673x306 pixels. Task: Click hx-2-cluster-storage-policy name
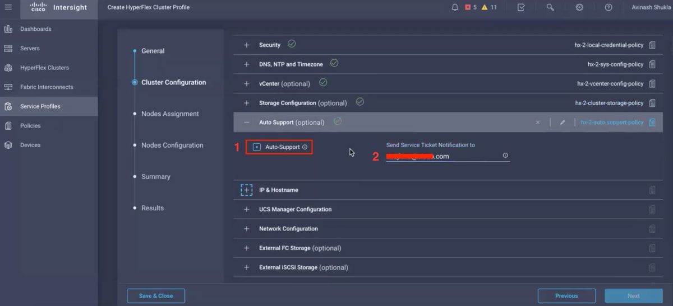(x=609, y=103)
